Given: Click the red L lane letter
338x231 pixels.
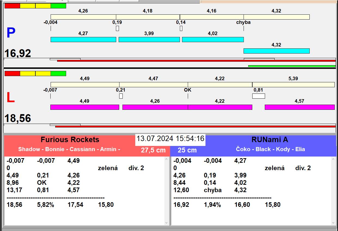Looking at the screenshot, I should pos(10,98).
